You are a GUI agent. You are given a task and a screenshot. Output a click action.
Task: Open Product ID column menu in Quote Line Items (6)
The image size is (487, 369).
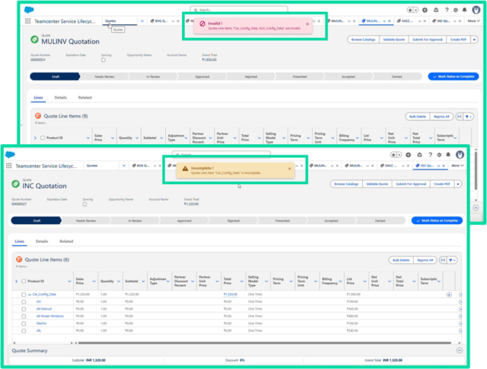(70, 281)
